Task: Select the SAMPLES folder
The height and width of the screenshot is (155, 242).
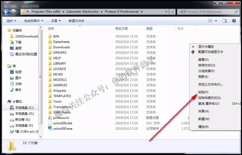Action: (x=58, y=85)
